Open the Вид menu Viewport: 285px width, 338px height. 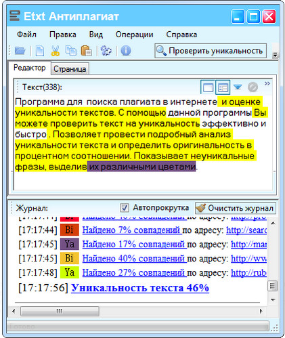click(x=96, y=35)
